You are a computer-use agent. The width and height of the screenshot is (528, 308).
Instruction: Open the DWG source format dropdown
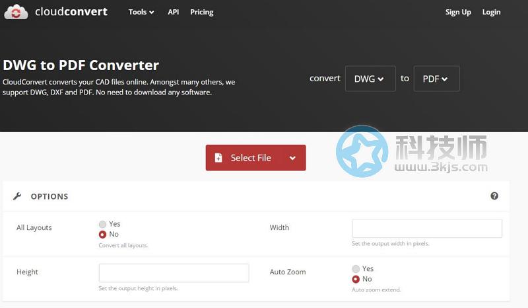coord(370,79)
